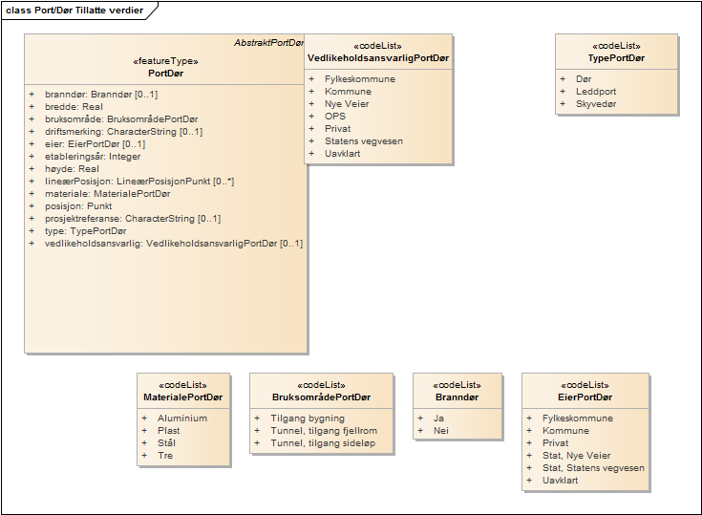Select 'Nye Veier' in the VedlikeholdsansvarligPortDør list
Image resolution: width=702 pixels, height=515 pixels.
[347, 104]
